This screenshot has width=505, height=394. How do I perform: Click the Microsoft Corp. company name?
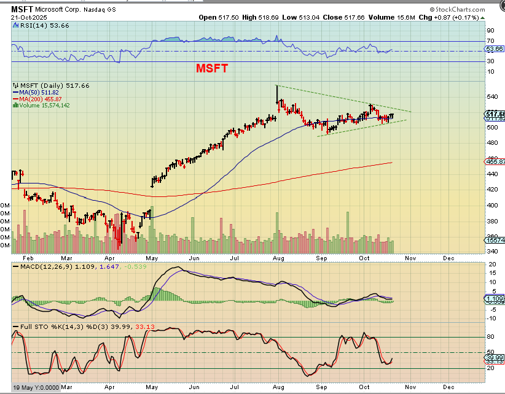coord(58,10)
